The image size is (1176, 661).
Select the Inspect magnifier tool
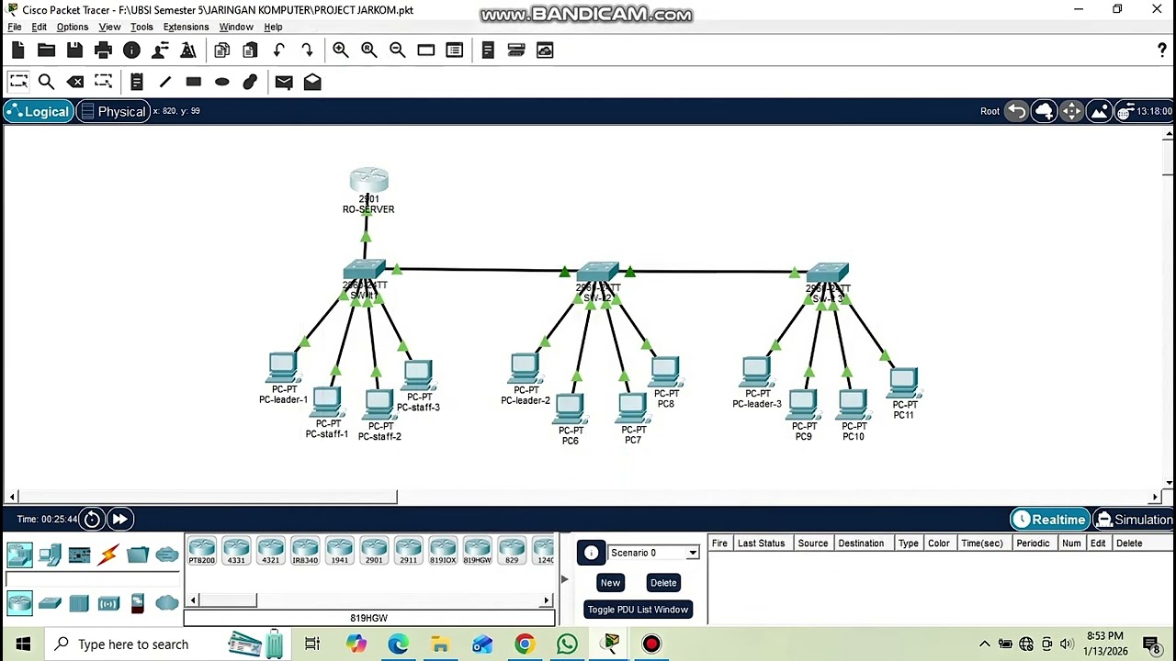point(46,82)
